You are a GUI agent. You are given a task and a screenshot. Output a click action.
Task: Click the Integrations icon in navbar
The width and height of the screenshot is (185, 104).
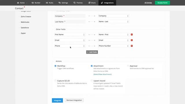tap(102, 3)
